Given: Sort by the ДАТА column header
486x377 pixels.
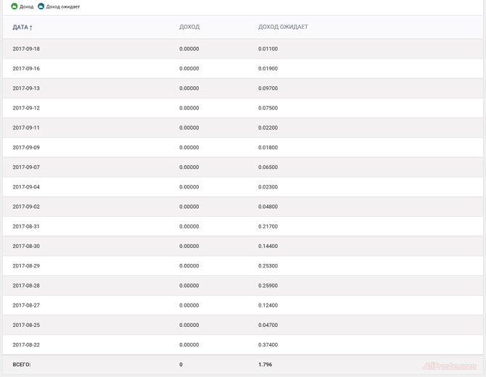Looking at the screenshot, I should [20, 28].
